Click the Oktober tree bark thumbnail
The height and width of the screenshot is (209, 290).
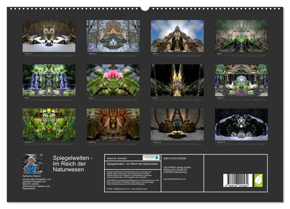tap(113, 124)
